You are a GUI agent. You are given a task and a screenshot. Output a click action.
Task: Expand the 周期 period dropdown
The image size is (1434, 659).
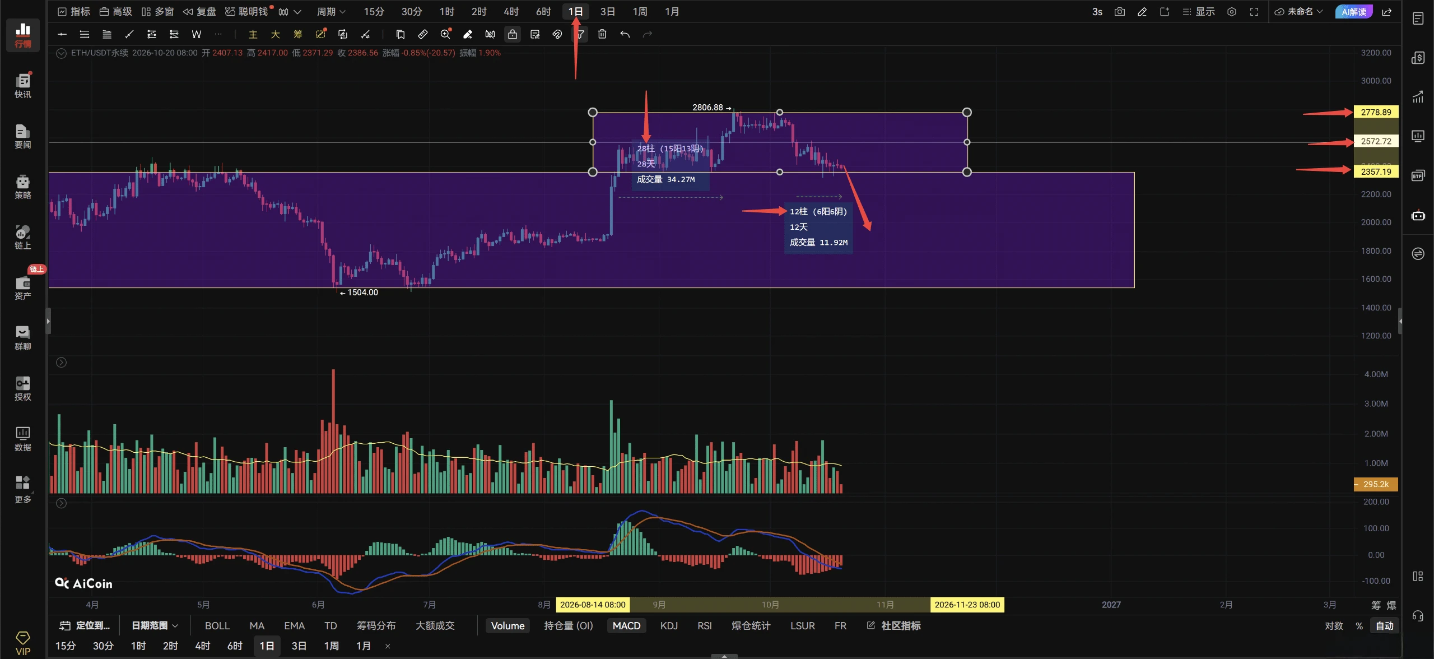331,12
